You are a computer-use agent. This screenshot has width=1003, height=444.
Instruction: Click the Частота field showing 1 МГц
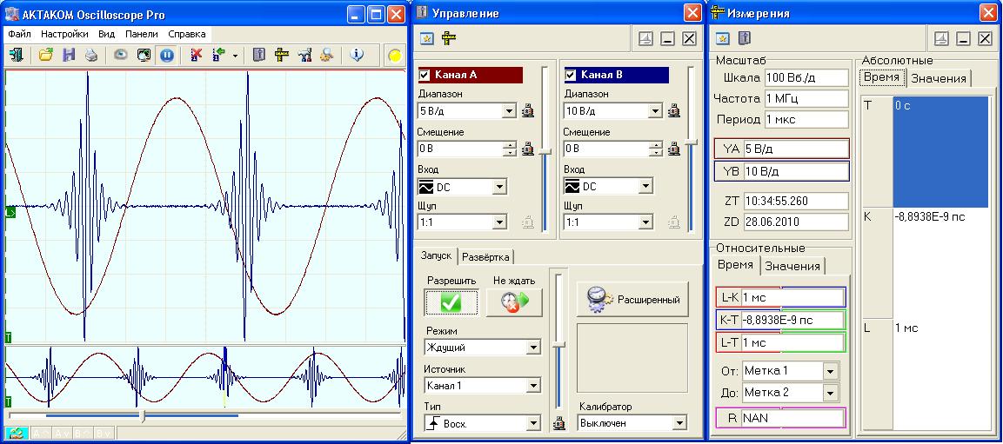[x=806, y=98]
